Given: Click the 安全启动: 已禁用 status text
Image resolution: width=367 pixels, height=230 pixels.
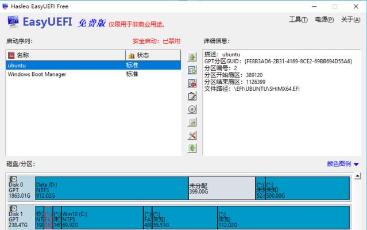Looking at the screenshot, I should (x=156, y=41).
